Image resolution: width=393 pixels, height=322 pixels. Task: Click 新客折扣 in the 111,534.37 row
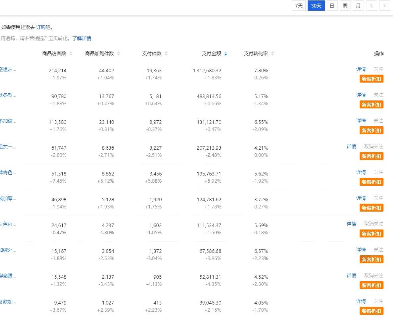[371, 234]
